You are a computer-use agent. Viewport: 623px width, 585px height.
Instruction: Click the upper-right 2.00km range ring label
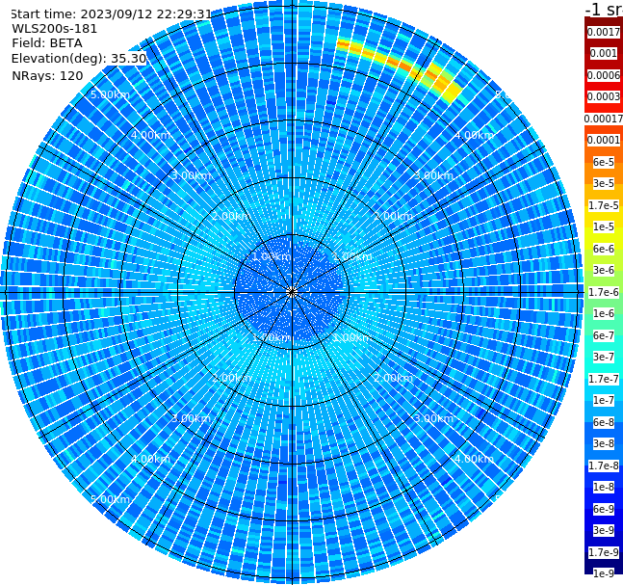393,216
